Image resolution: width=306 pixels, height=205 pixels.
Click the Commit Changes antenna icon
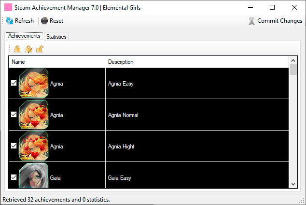coord(251,21)
